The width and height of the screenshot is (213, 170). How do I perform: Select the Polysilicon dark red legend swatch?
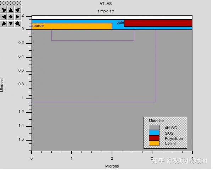[x=154, y=138]
